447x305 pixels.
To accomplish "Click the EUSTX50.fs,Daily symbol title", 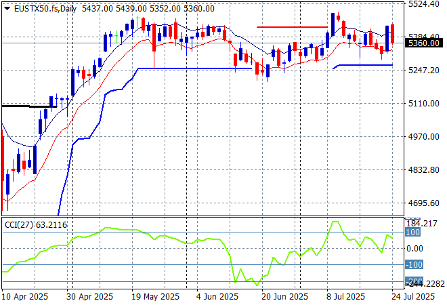I will tap(45, 9).
